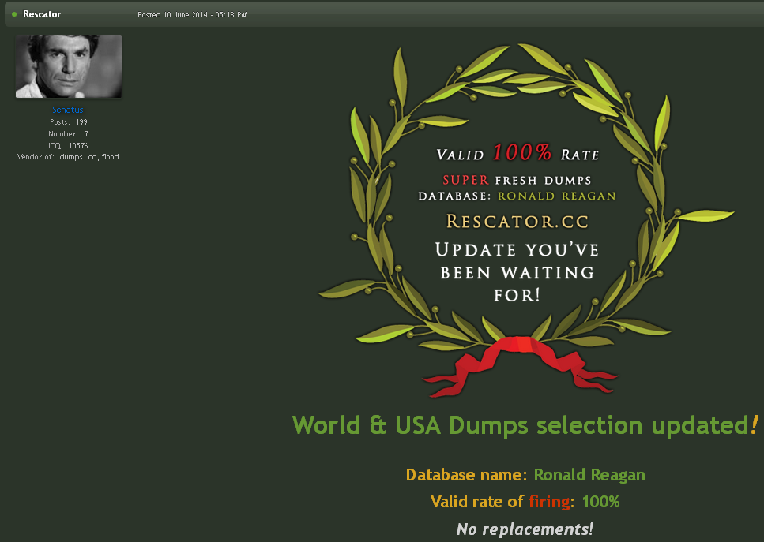Open the poster's black-and-white avatar photo

click(x=69, y=66)
